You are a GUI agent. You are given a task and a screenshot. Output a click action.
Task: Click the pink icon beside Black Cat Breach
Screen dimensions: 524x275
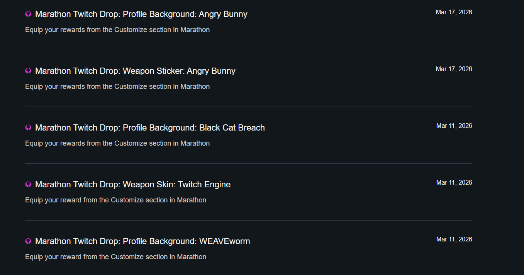coord(28,128)
